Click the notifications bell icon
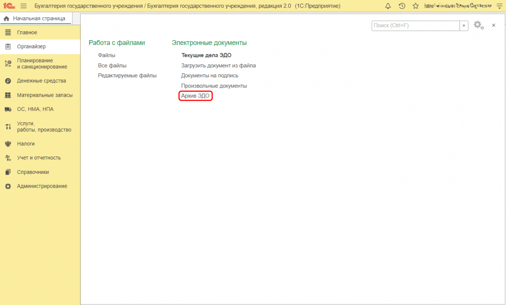506x305 pixels. tap(388, 5)
